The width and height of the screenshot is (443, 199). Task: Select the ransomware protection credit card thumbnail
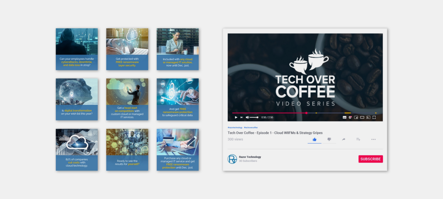[178, 150]
